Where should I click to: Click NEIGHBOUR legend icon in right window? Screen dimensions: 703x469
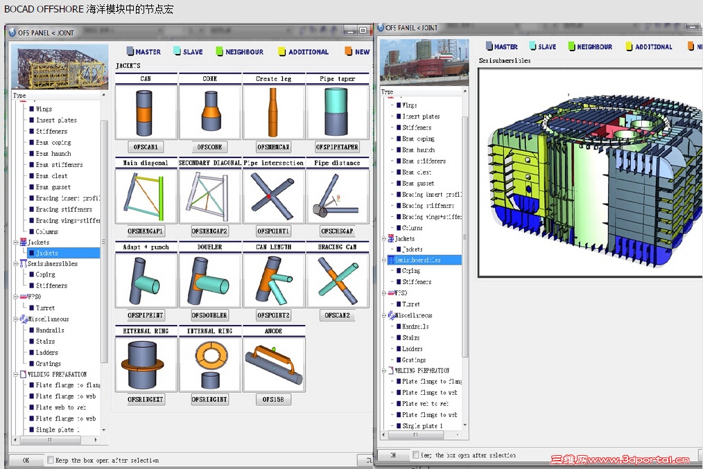coord(572,46)
